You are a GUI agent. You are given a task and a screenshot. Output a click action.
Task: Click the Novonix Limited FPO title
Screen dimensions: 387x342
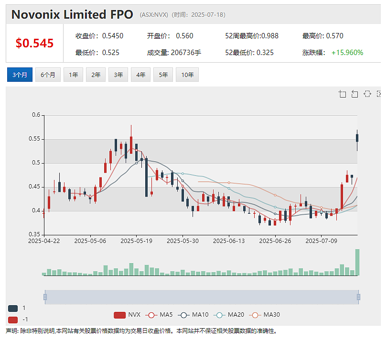tap(72, 14)
